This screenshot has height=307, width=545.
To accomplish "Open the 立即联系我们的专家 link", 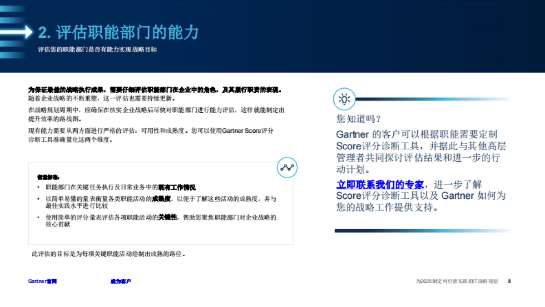I will 380,185.
